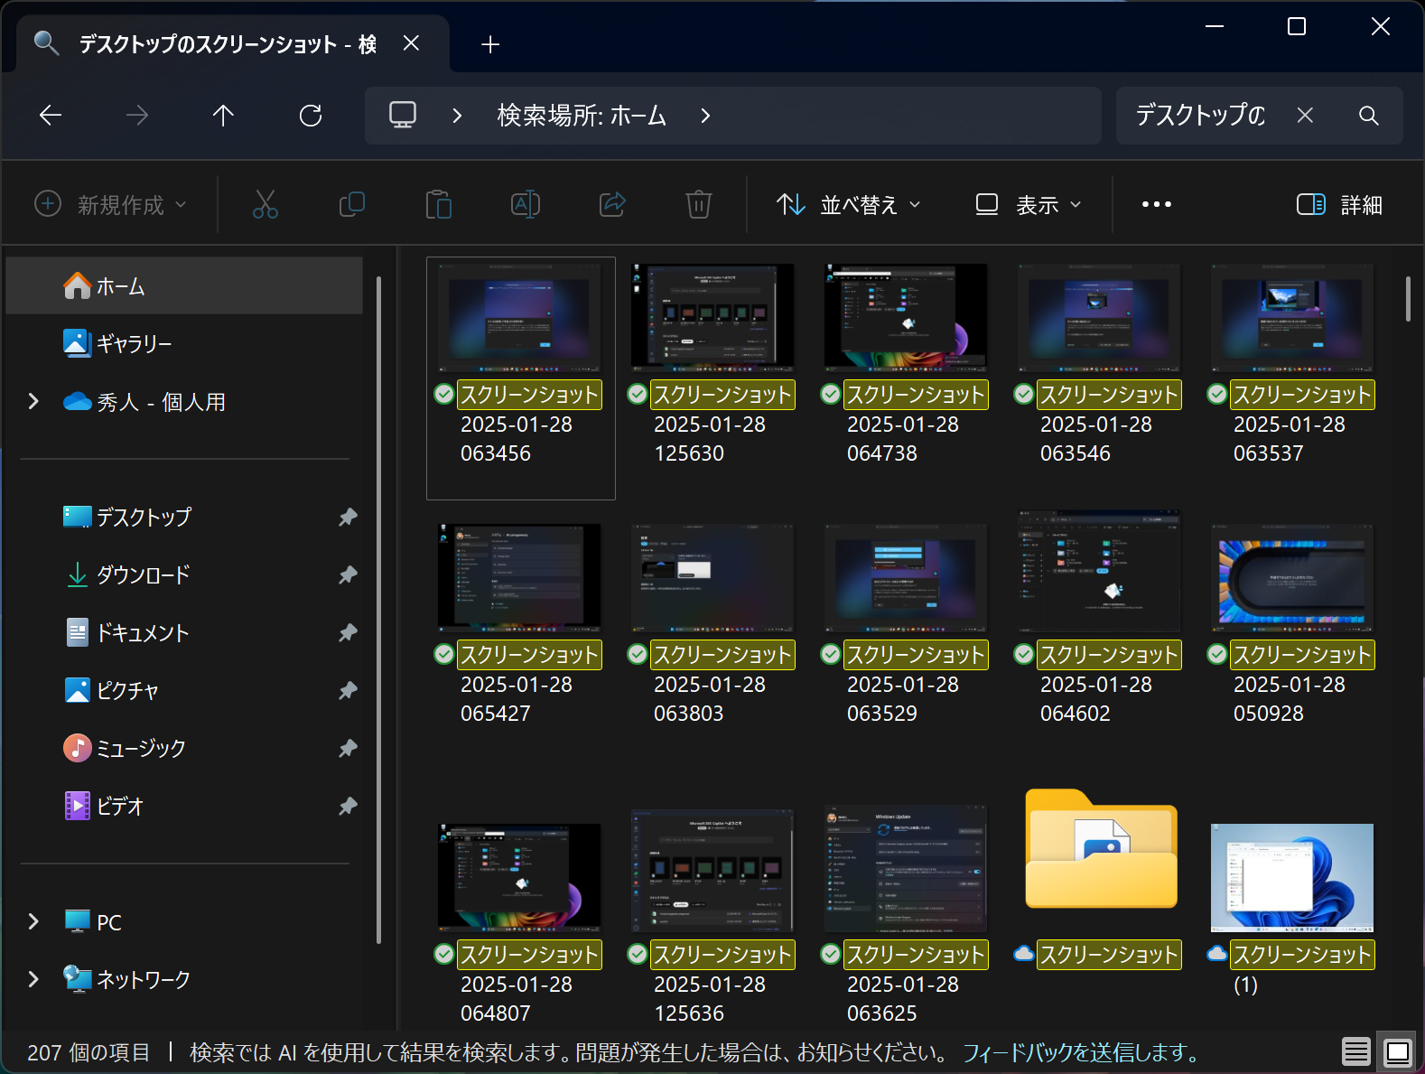Click the Paste clipboard icon
The height and width of the screenshot is (1074, 1425).
point(439,205)
